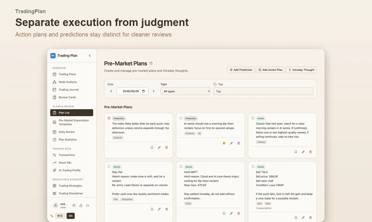Delete the Classic free-text plan card
372x222 pixels.
click(x=310, y=152)
